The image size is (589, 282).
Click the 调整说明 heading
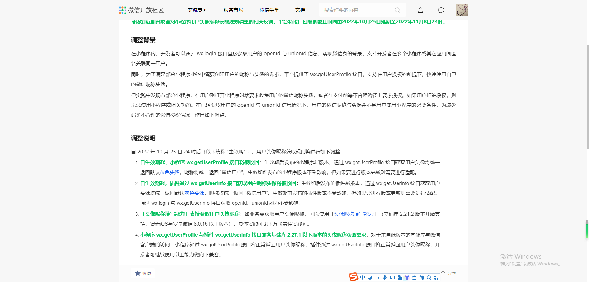[x=143, y=138]
